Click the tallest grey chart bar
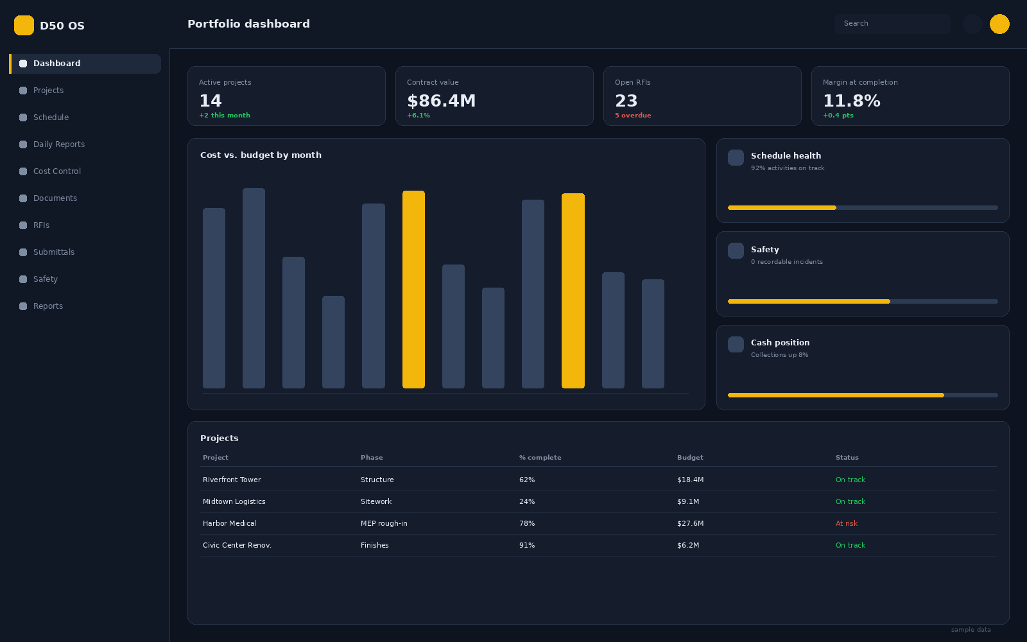This screenshot has height=642, width=1027. tap(254, 288)
